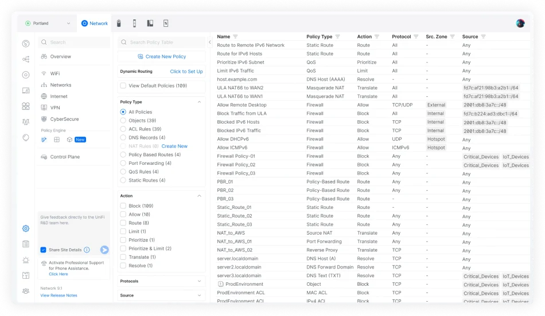
Task: Check the Allow (10) action filter
Action: 123,215
